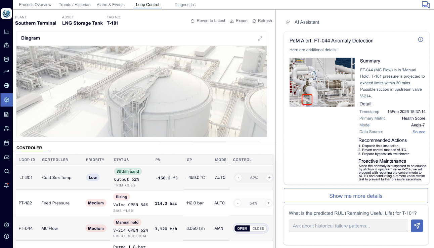Screen dimensions: 434x248
Task: Set the FT-044 valve toggle to CLOSE
Action: [x=258, y=229]
